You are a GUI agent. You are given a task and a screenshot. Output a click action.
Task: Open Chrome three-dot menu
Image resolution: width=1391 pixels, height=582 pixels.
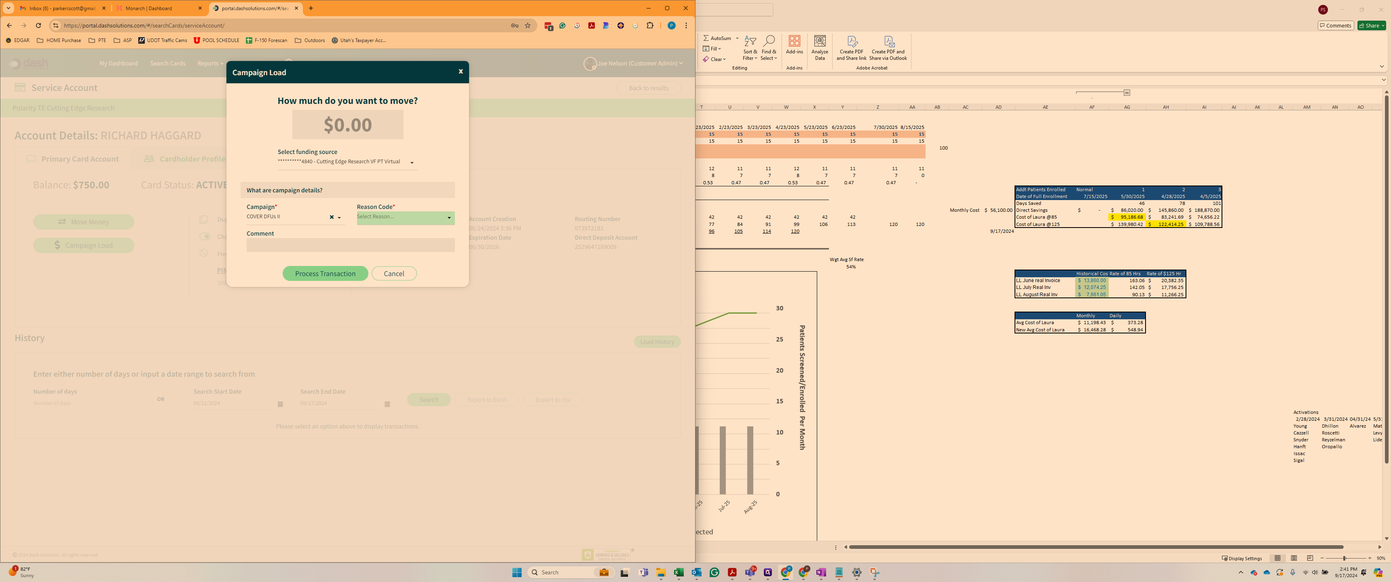(x=686, y=25)
